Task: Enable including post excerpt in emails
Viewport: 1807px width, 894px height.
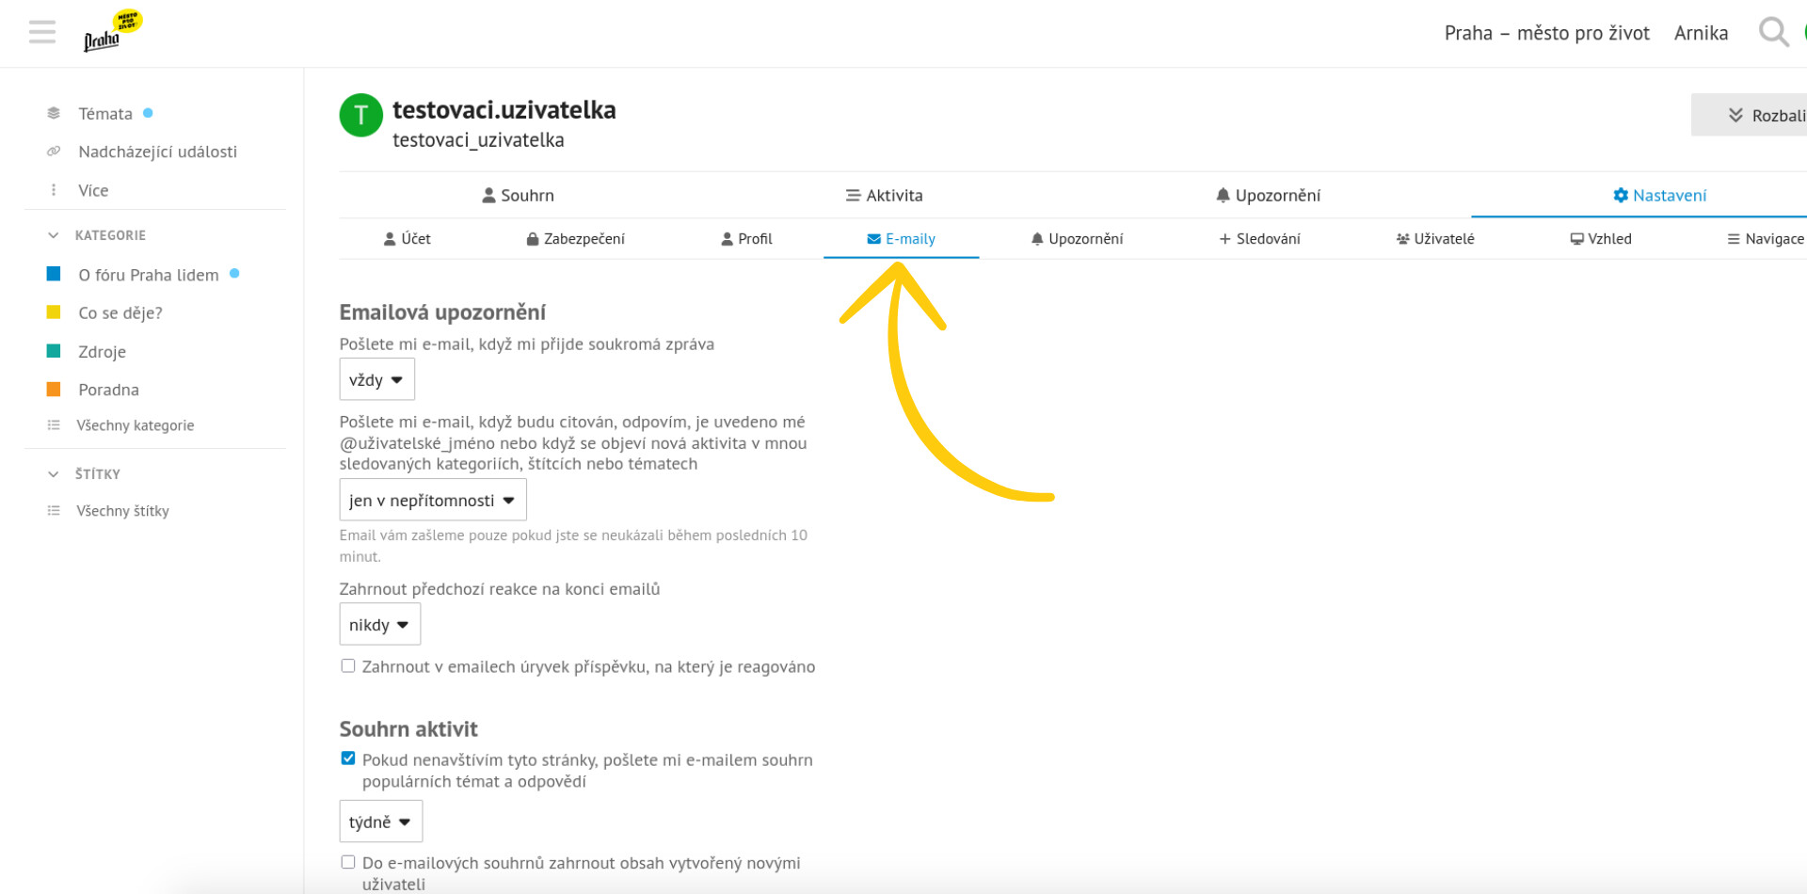Action: click(x=348, y=666)
